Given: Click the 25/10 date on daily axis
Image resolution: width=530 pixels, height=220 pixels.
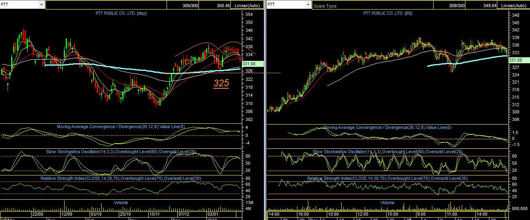Looking at the screenshot, I should (126, 214).
